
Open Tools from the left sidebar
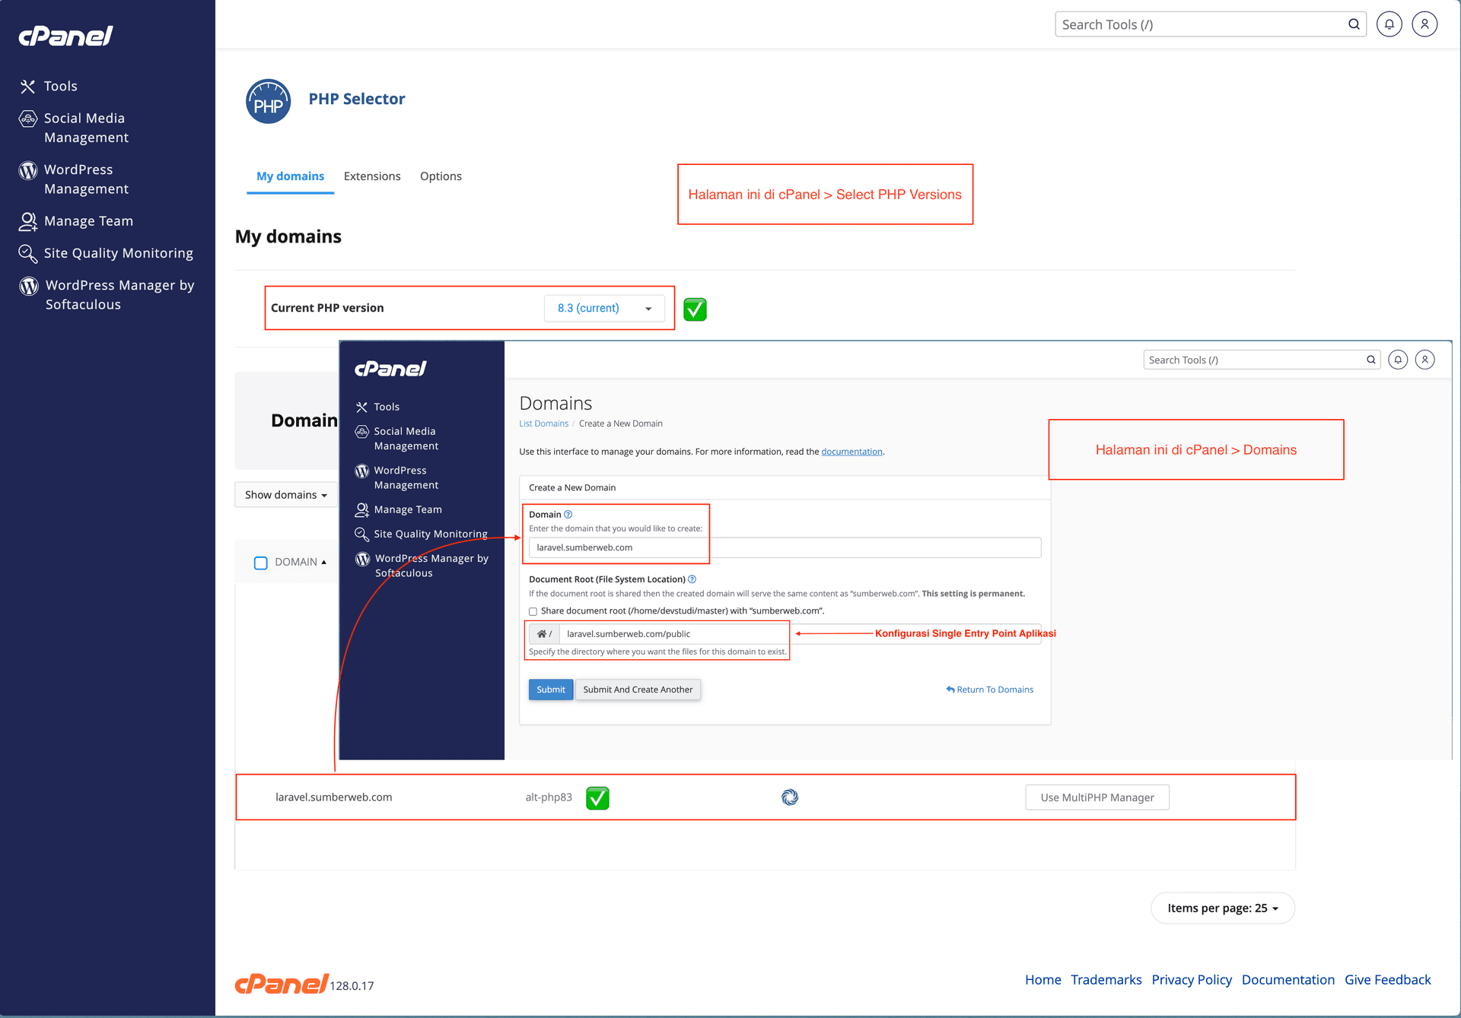click(x=60, y=86)
